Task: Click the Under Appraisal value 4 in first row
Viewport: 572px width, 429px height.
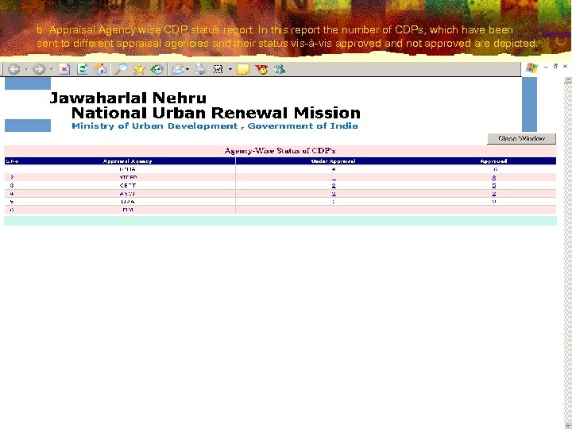Action: (x=334, y=169)
